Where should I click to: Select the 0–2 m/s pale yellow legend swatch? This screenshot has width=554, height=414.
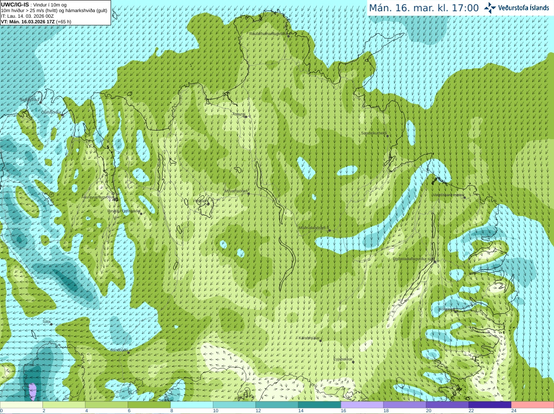pos(21,405)
